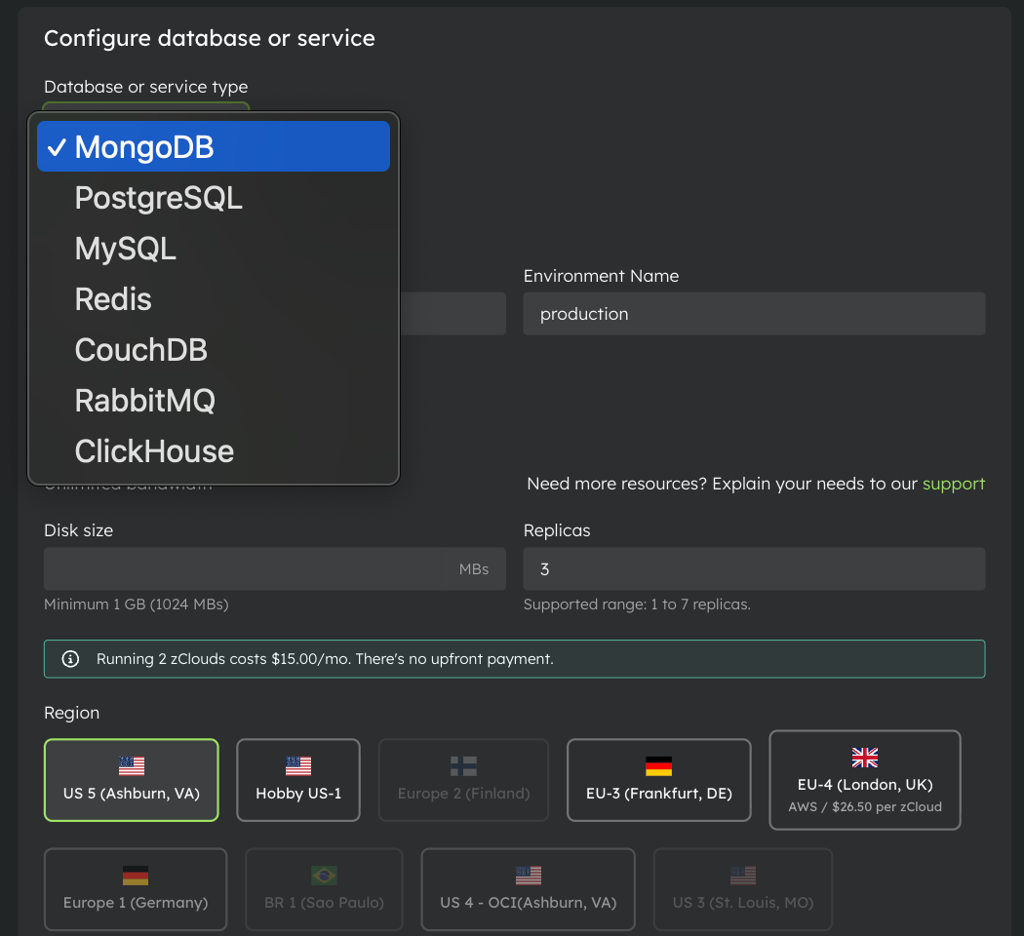
Task: Click the Frankfurt German flag icon
Action: coord(659,766)
